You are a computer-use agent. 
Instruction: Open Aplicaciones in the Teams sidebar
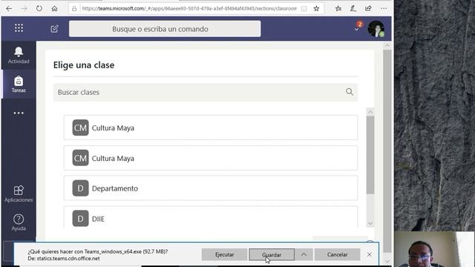point(19,194)
